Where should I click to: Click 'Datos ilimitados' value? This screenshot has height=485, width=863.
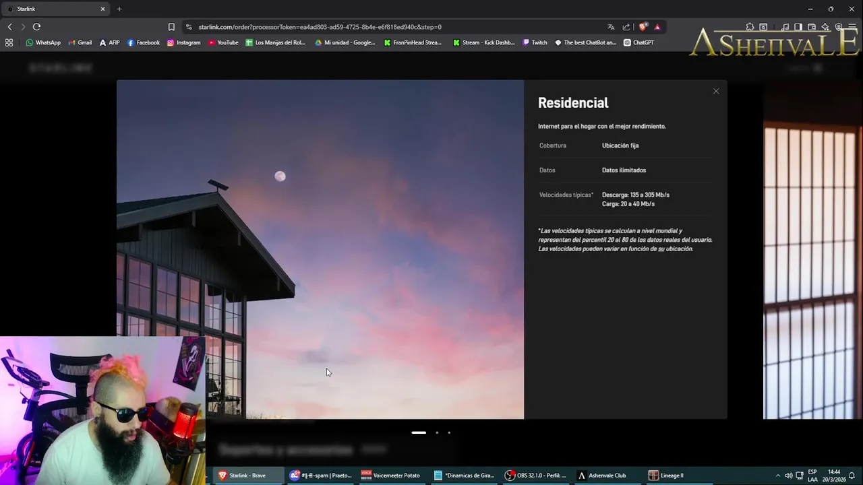coord(624,170)
